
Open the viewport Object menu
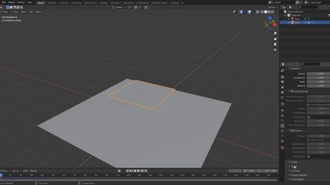38,12
